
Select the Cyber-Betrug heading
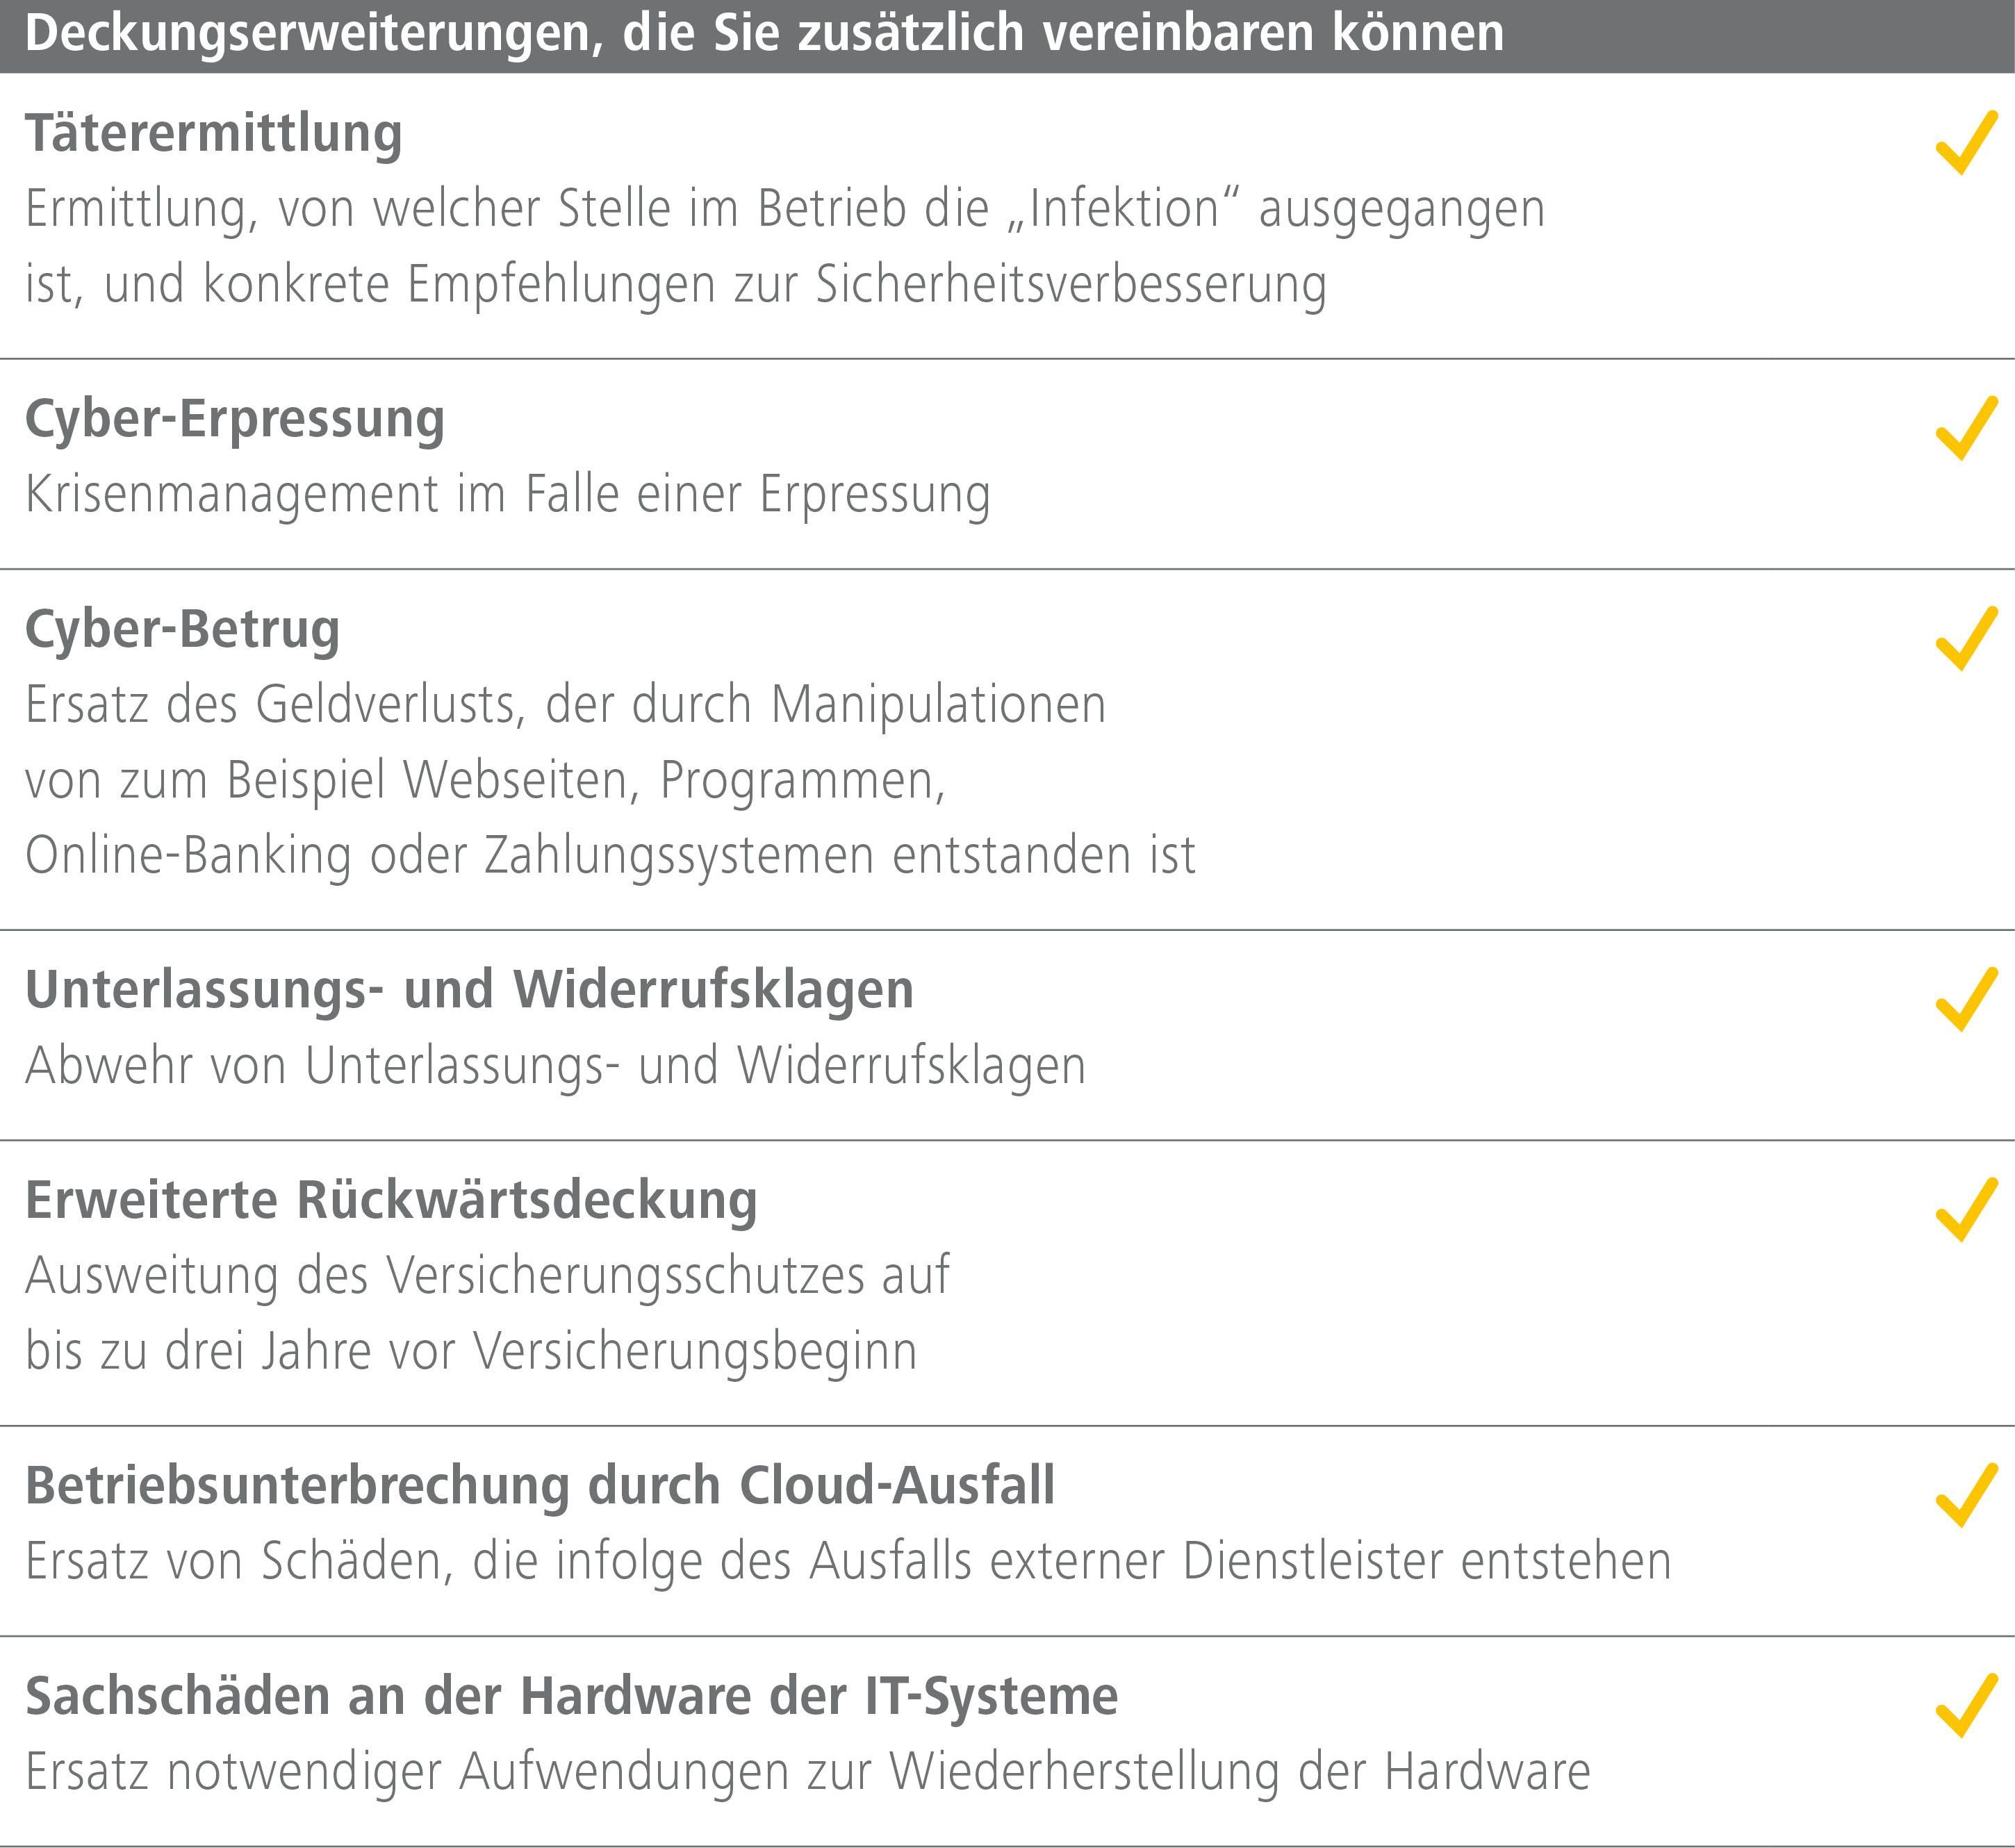[x=183, y=630]
